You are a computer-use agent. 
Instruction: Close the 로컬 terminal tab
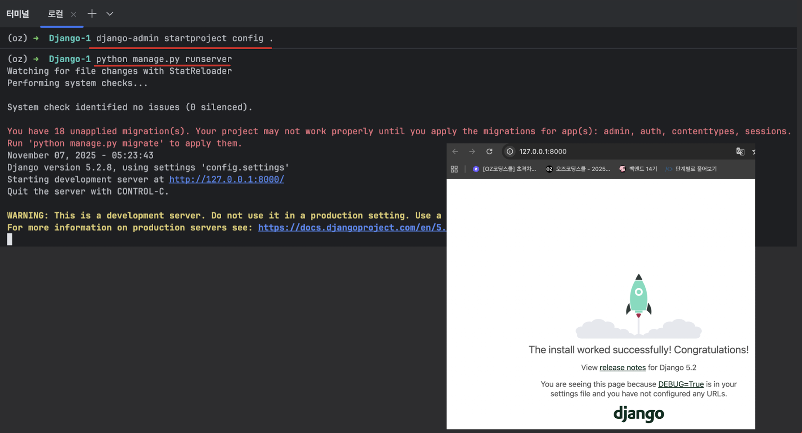tap(74, 14)
